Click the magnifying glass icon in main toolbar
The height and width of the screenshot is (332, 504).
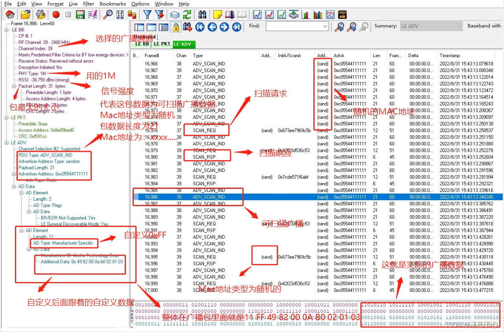point(108,15)
